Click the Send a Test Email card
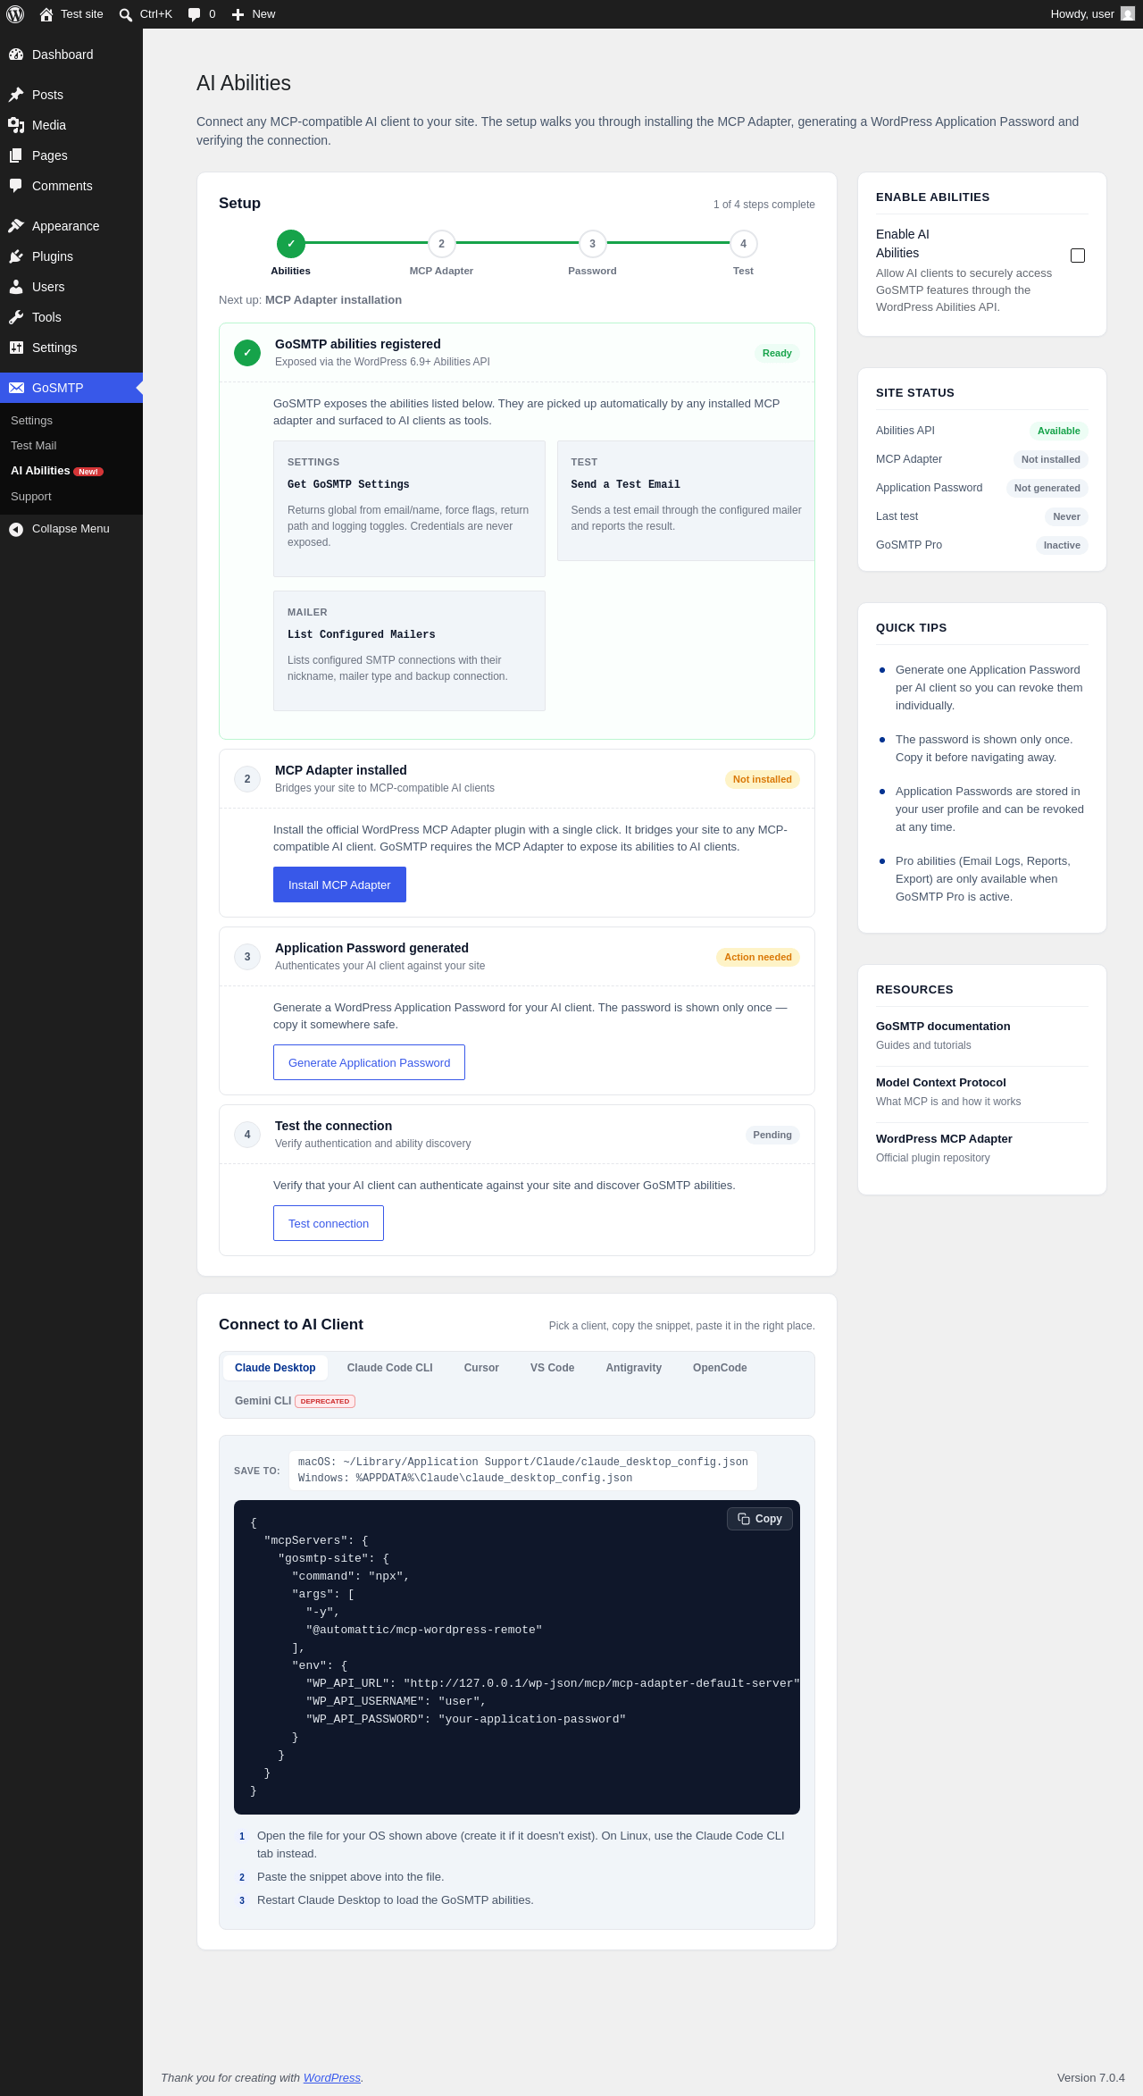Screen dimensions: 1143x2096 coord(686,500)
